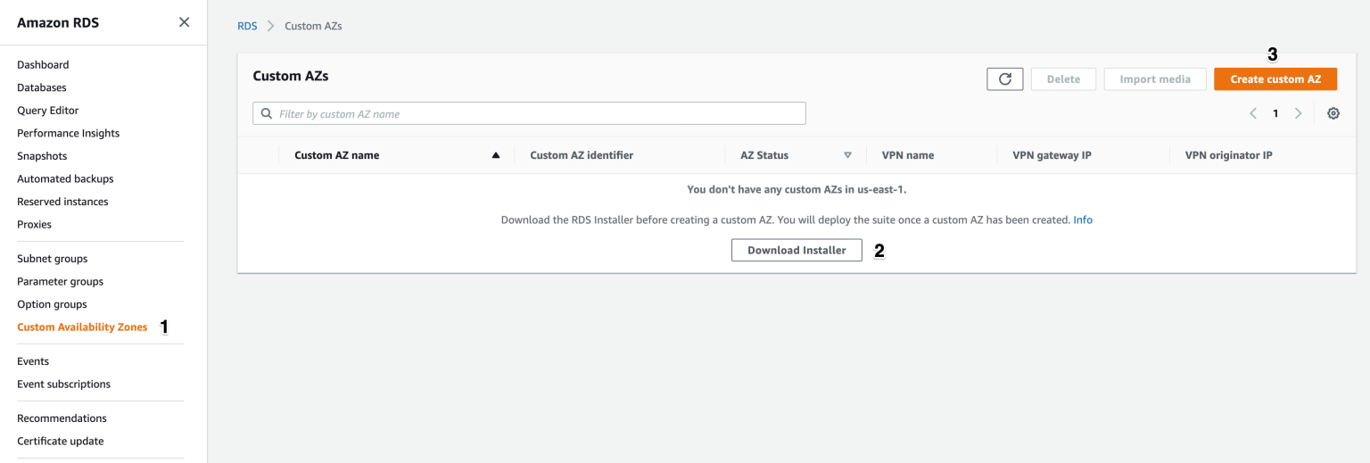Viewport: 1370px width, 463px height.
Task: Click the VPN gateway IP column header
Action: pos(1052,155)
